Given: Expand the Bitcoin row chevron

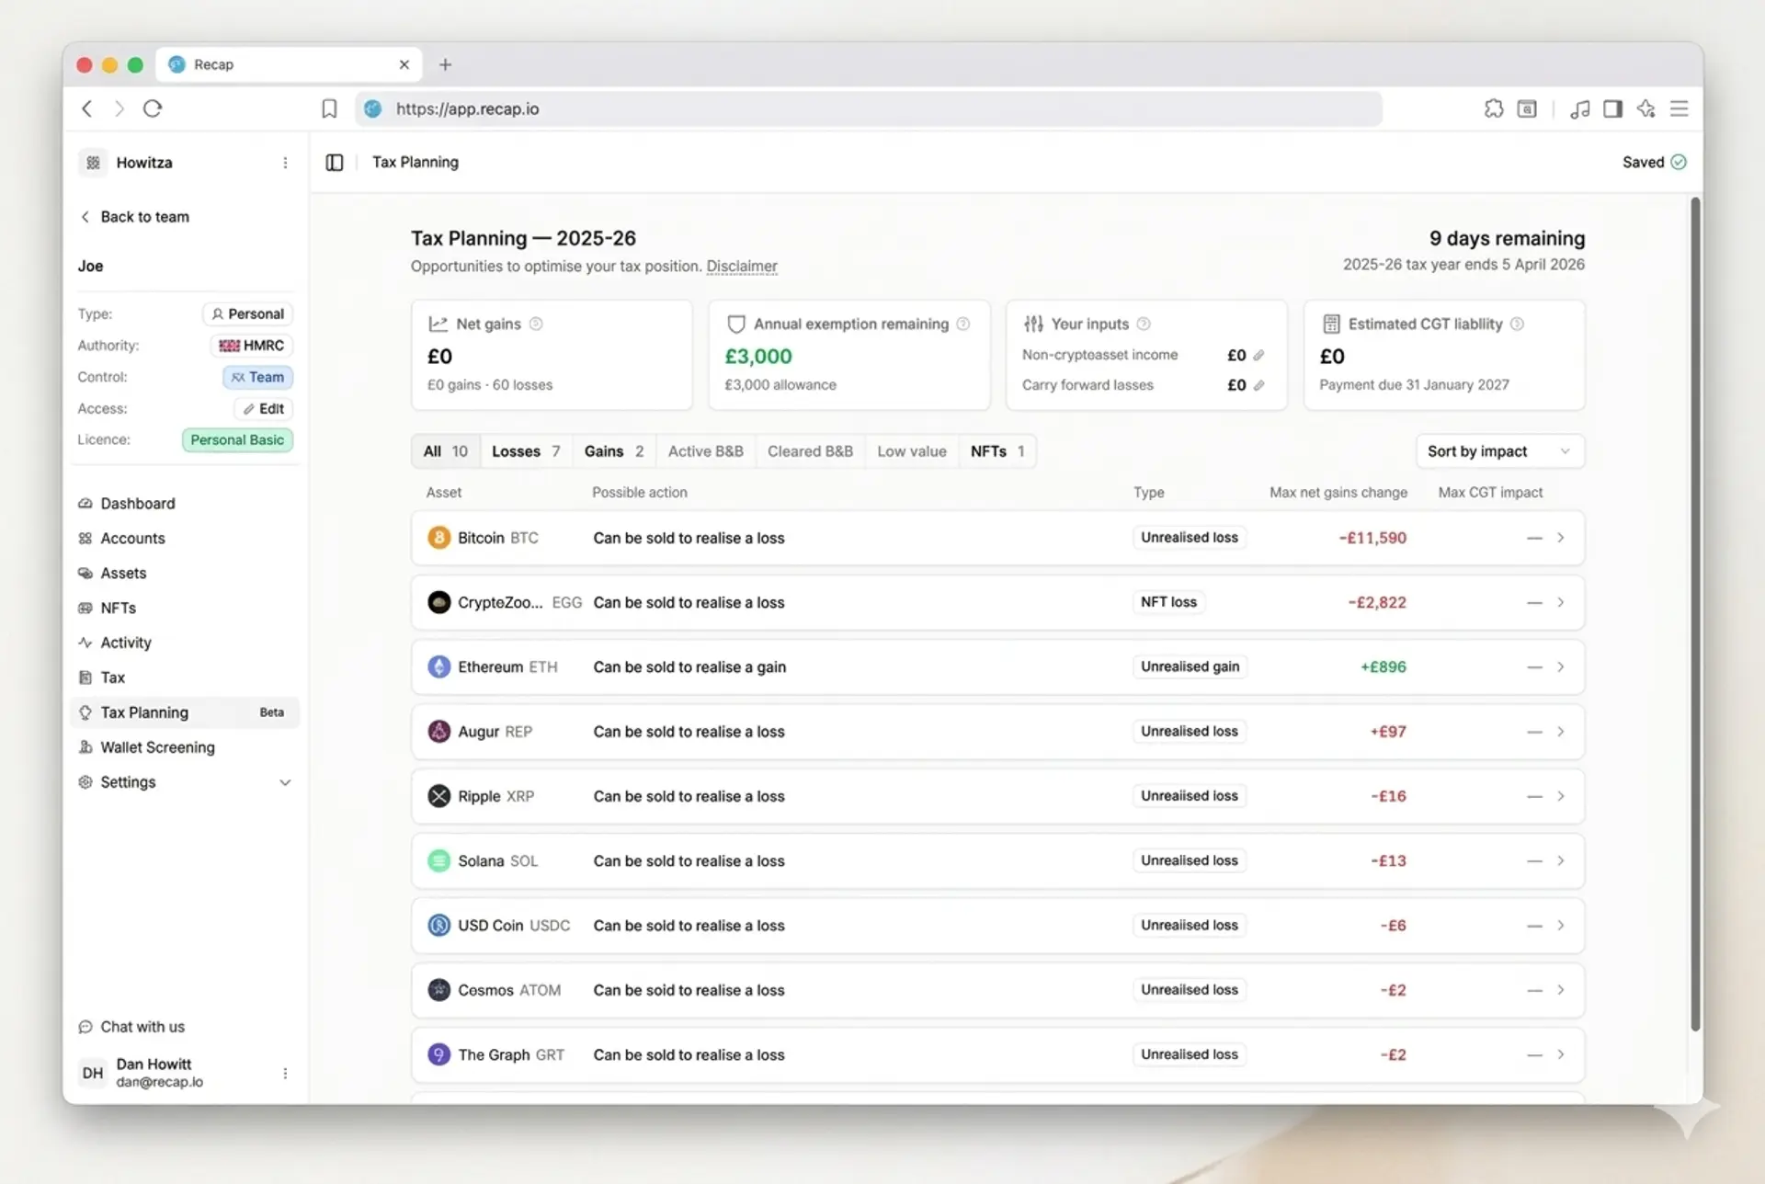Looking at the screenshot, I should 1561,538.
